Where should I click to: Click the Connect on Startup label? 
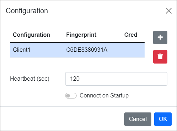(x=104, y=95)
